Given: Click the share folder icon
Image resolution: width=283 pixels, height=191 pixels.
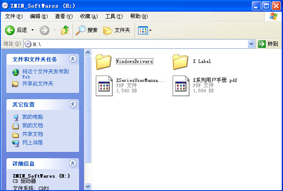Looking at the screenshot, I should tap(16, 84).
